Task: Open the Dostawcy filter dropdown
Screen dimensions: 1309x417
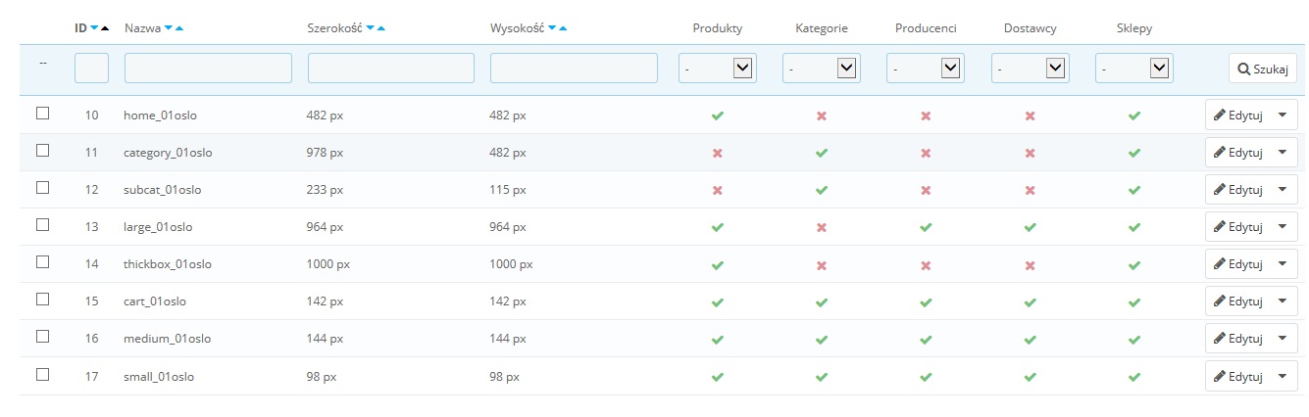Action: click(x=1030, y=68)
